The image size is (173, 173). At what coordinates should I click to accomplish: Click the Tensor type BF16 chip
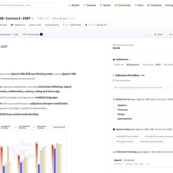tap(152, 65)
